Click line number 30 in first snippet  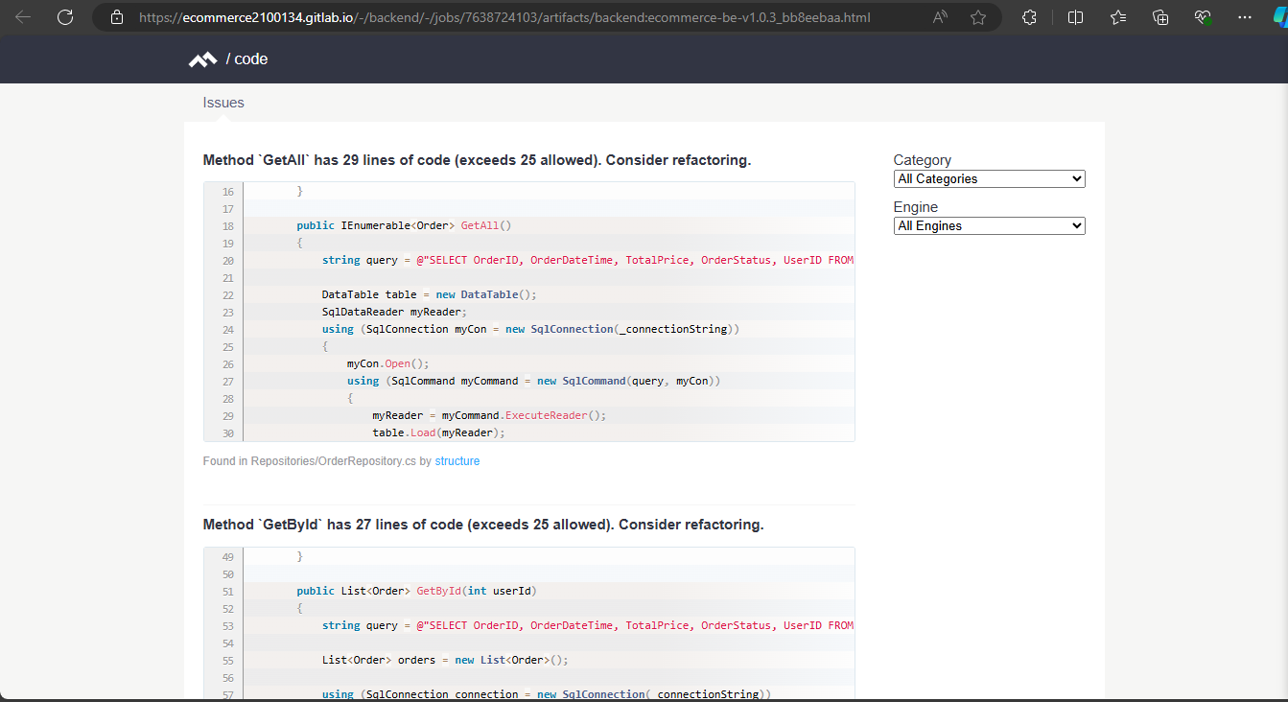coord(227,433)
